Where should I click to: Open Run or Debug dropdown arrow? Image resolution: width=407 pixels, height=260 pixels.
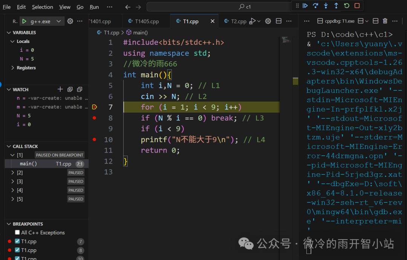pyautogui.click(x=259, y=21)
